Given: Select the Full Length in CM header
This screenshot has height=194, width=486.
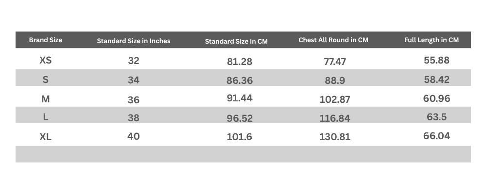Looking at the screenshot, I should pyautogui.click(x=432, y=40).
